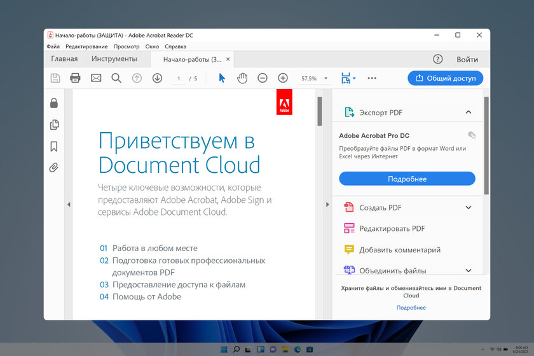
Task: Open Microsoft Edge from taskbar
Action: pos(298,349)
